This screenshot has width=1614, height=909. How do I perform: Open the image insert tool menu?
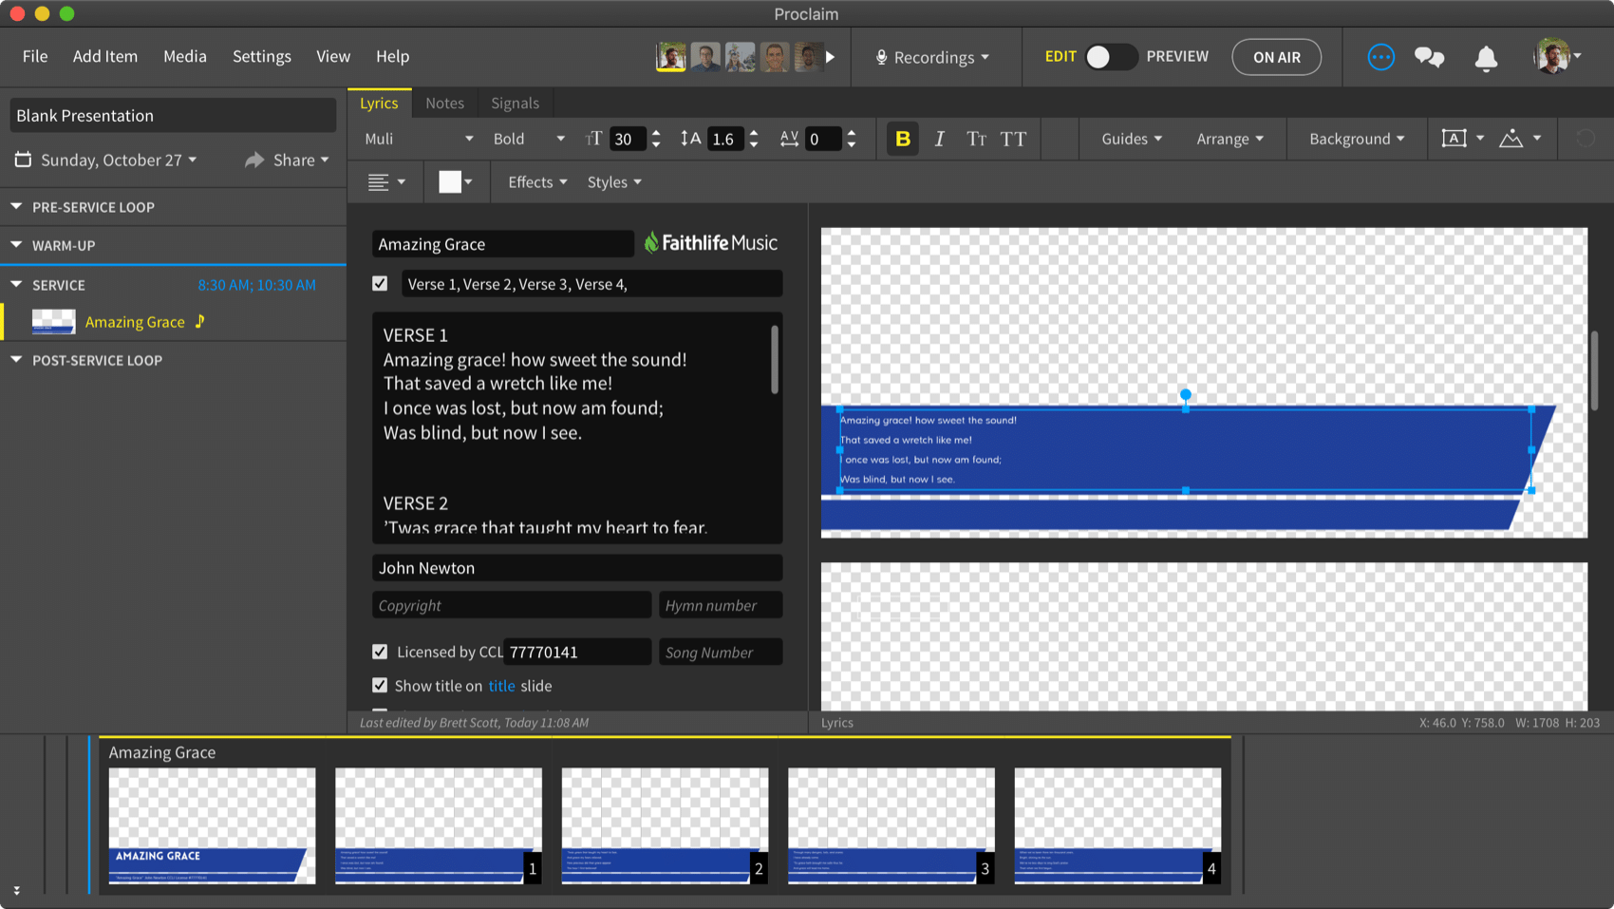click(1519, 139)
